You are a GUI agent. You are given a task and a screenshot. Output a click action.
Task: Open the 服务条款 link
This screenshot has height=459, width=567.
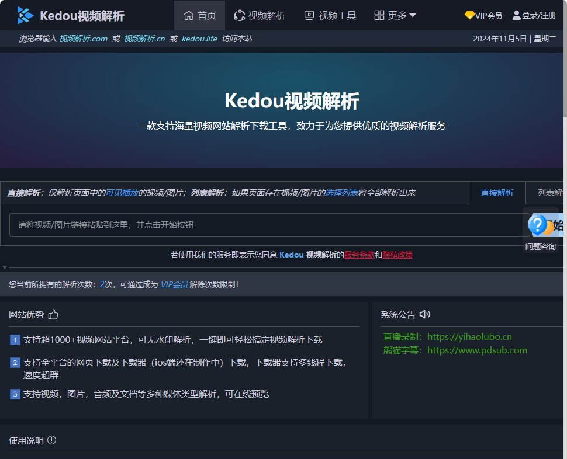pos(359,255)
